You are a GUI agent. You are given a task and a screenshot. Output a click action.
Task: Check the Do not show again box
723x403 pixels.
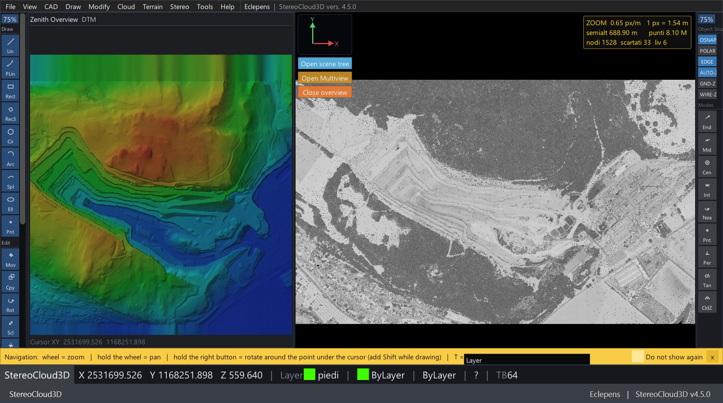pyautogui.click(x=638, y=357)
